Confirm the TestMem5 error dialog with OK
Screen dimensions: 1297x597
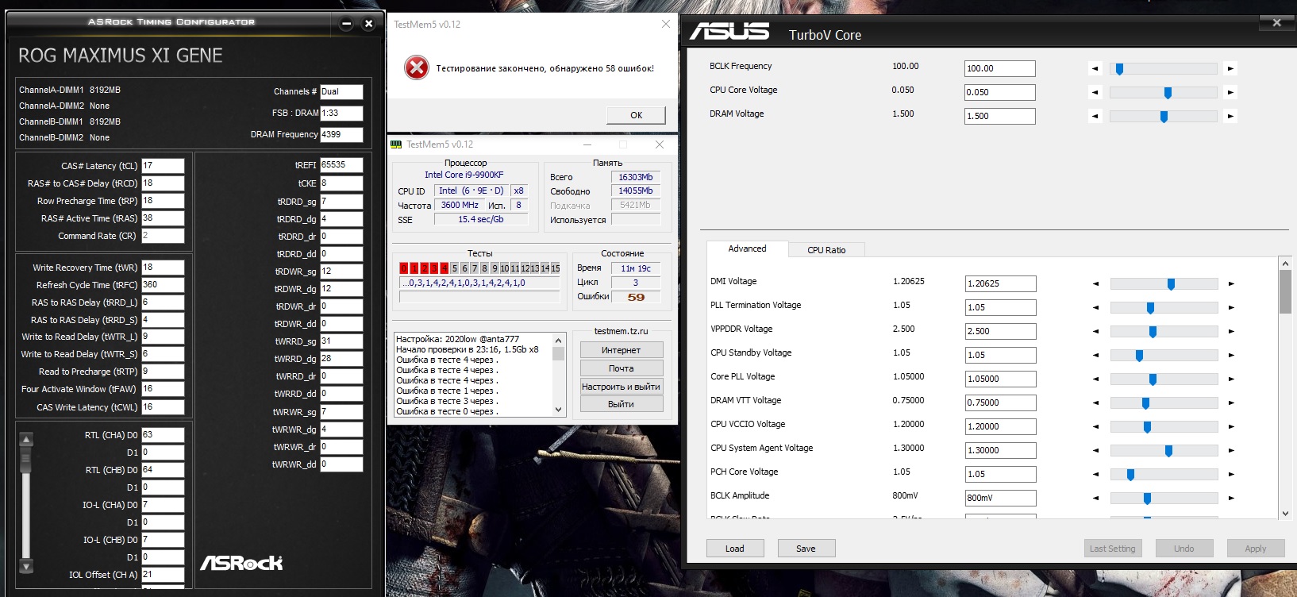click(636, 115)
